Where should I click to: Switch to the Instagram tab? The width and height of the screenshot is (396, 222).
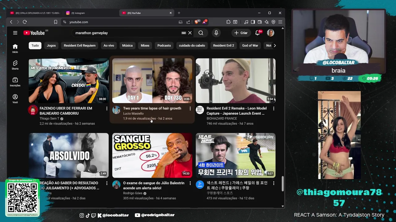coord(91,13)
